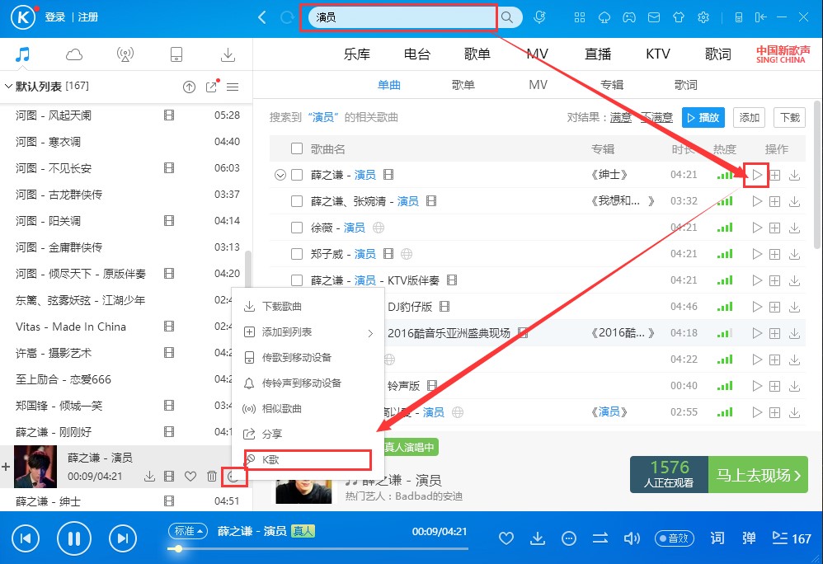Open the 标准 audio quality dropdown
The width and height of the screenshot is (823, 564).
(x=187, y=531)
